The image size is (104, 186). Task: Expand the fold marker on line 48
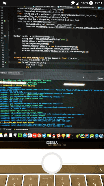[8, 21]
